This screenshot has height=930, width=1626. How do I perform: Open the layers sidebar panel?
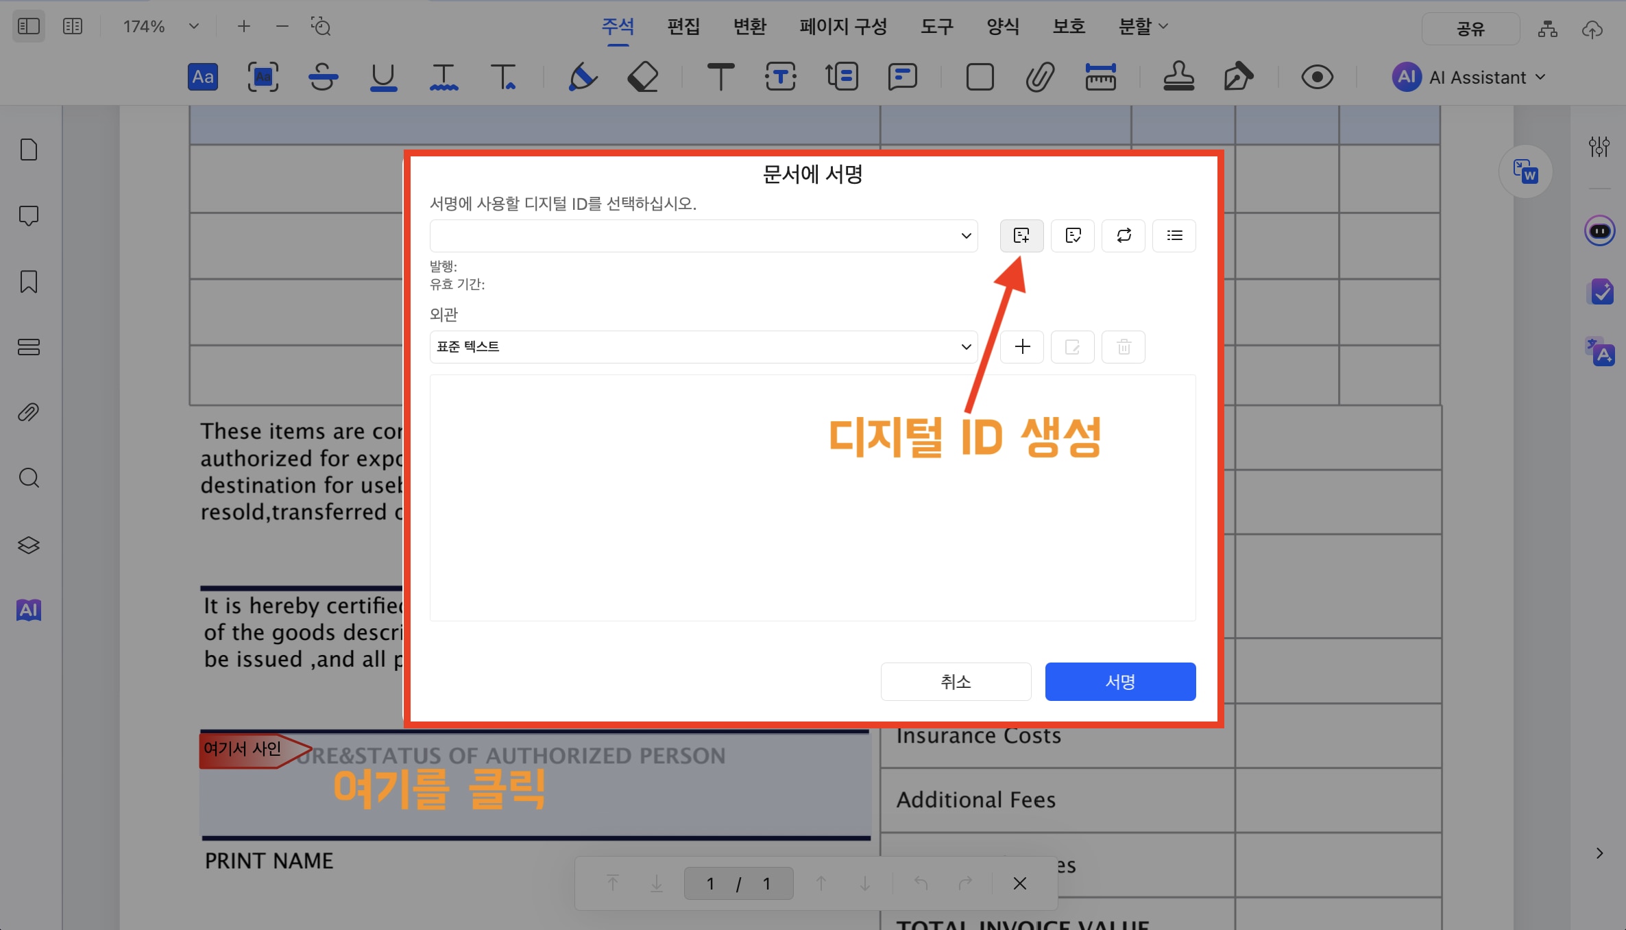coord(29,545)
